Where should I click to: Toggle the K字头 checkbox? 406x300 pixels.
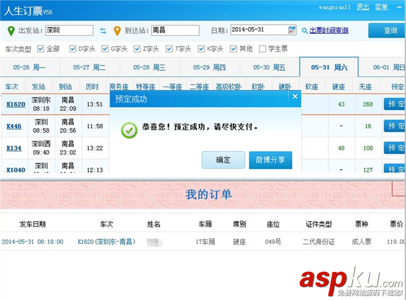click(201, 49)
